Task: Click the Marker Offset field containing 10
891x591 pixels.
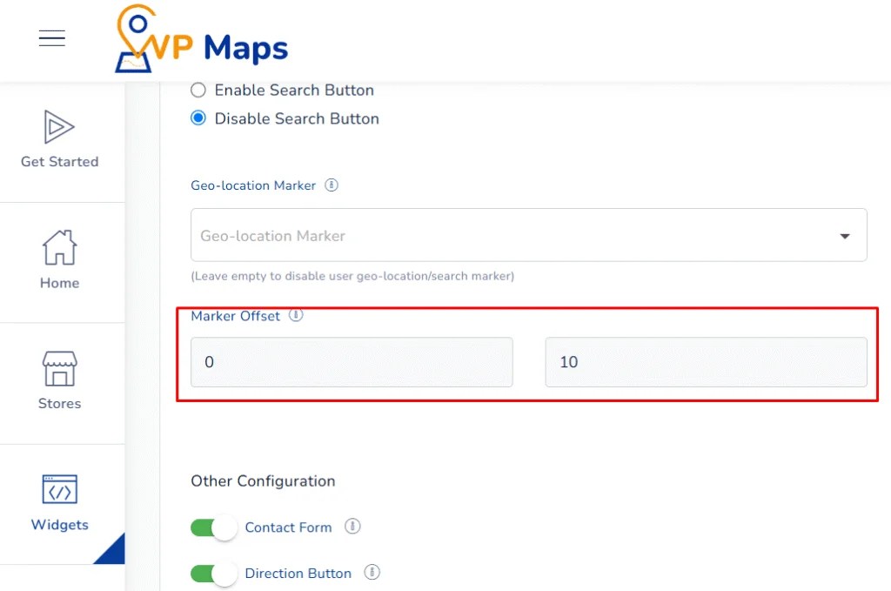Action: click(x=707, y=362)
